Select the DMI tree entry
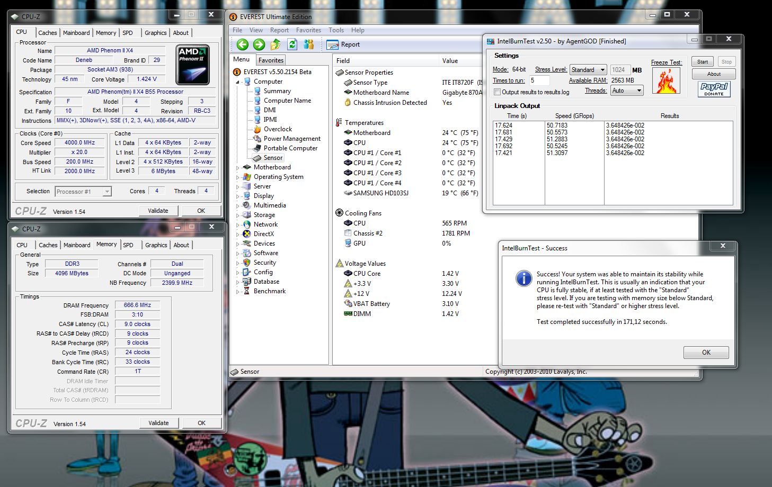The width and height of the screenshot is (772, 487). pos(270,110)
